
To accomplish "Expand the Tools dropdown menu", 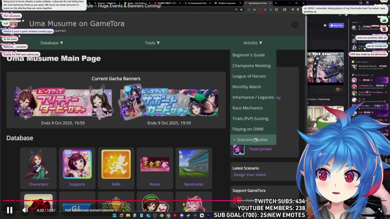I will pyautogui.click(x=152, y=43).
